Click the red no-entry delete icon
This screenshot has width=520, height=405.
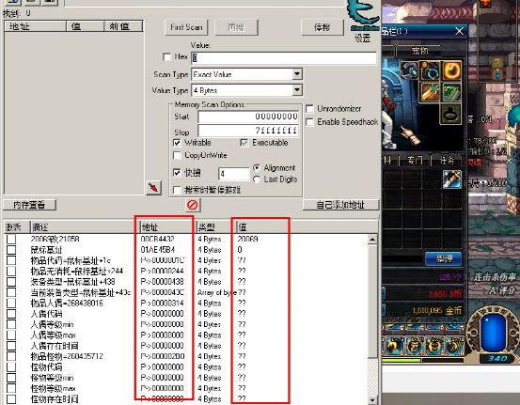point(193,205)
